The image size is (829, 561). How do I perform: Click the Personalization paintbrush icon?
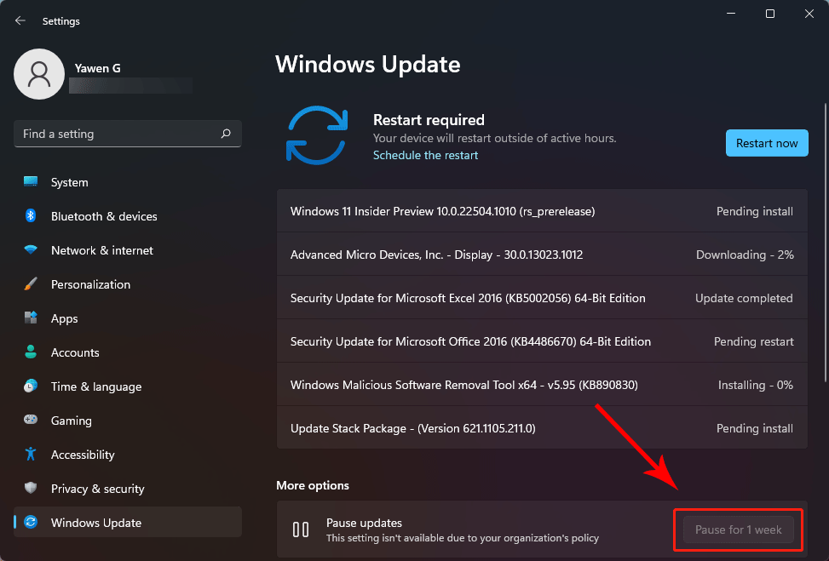tap(31, 283)
